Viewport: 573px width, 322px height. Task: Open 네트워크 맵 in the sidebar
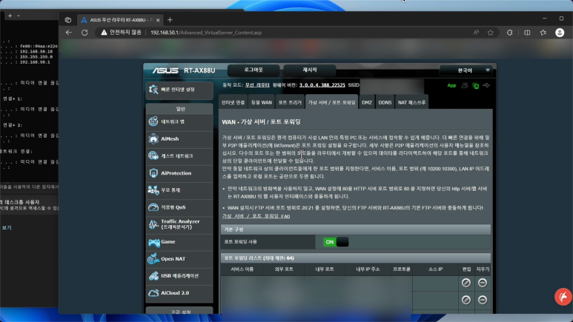point(179,121)
